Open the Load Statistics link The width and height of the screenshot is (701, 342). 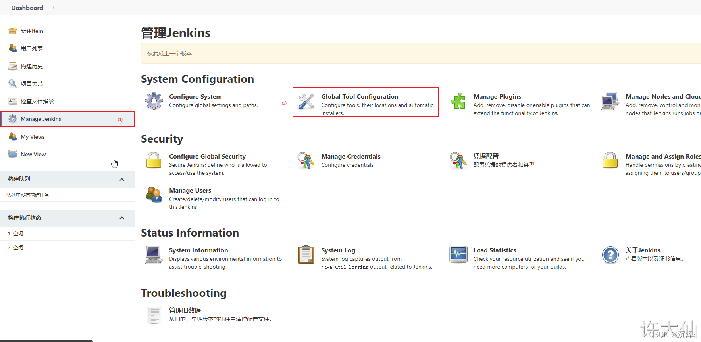point(495,250)
